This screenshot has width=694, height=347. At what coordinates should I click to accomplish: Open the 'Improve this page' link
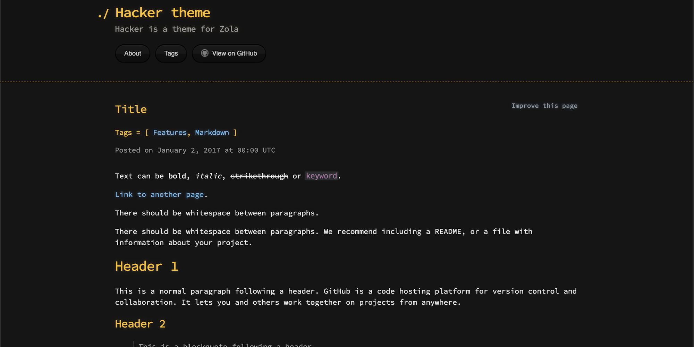544,105
